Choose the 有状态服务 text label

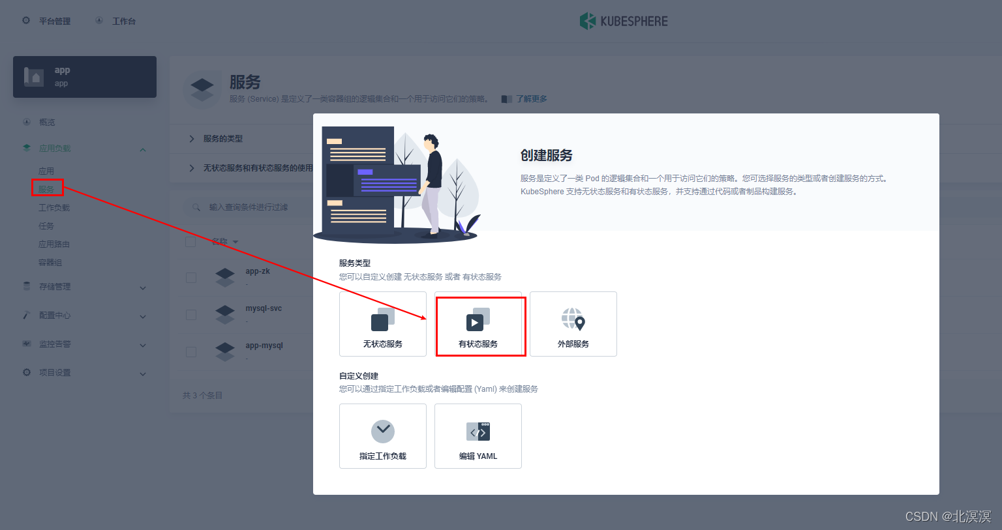point(478,344)
